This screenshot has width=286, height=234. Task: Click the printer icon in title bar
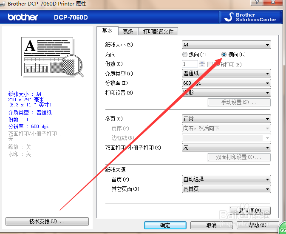coord(3,4)
